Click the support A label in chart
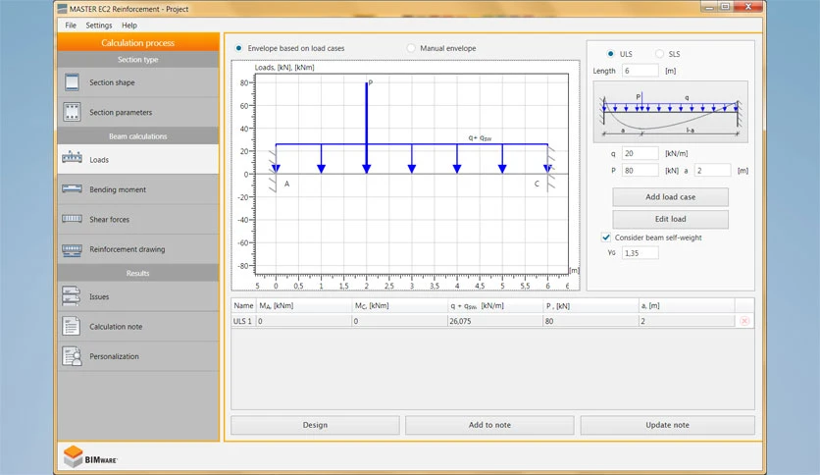 (x=286, y=185)
